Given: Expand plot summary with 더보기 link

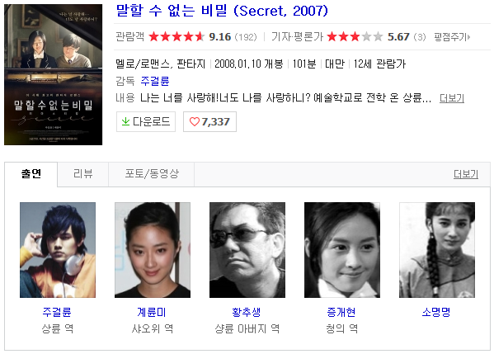Looking at the screenshot, I should (452, 98).
